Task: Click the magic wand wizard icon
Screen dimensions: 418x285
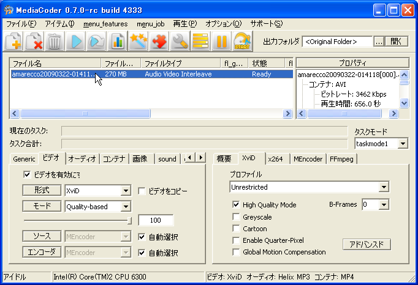Action: click(139, 41)
